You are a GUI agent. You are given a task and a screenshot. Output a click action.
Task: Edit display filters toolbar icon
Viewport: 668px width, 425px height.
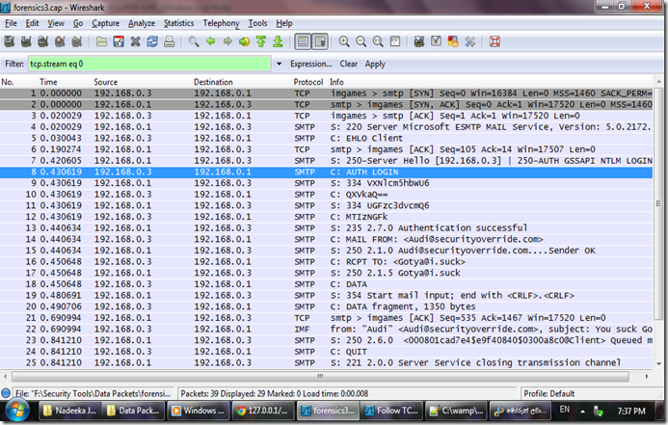click(x=437, y=41)
